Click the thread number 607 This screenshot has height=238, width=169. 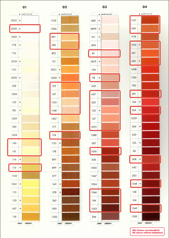pos(14,209)
